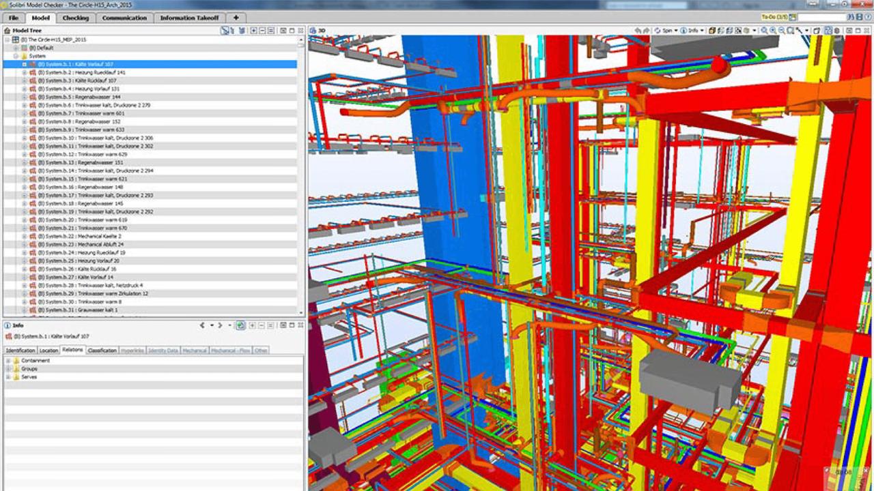Screen dimensions: 874x491
Task: Click the undo view arrow in 3D toolbar
Action: 638,31
